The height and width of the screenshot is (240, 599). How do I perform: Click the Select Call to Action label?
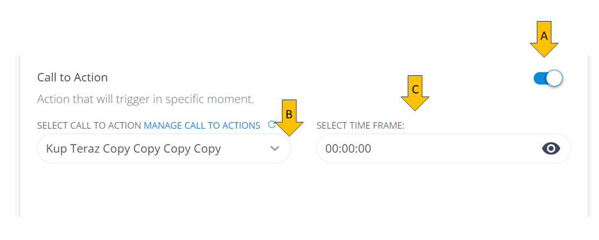pos(89,126)
